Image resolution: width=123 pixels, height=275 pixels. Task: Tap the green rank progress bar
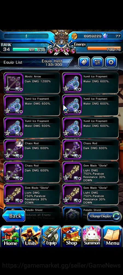(29, 50)
